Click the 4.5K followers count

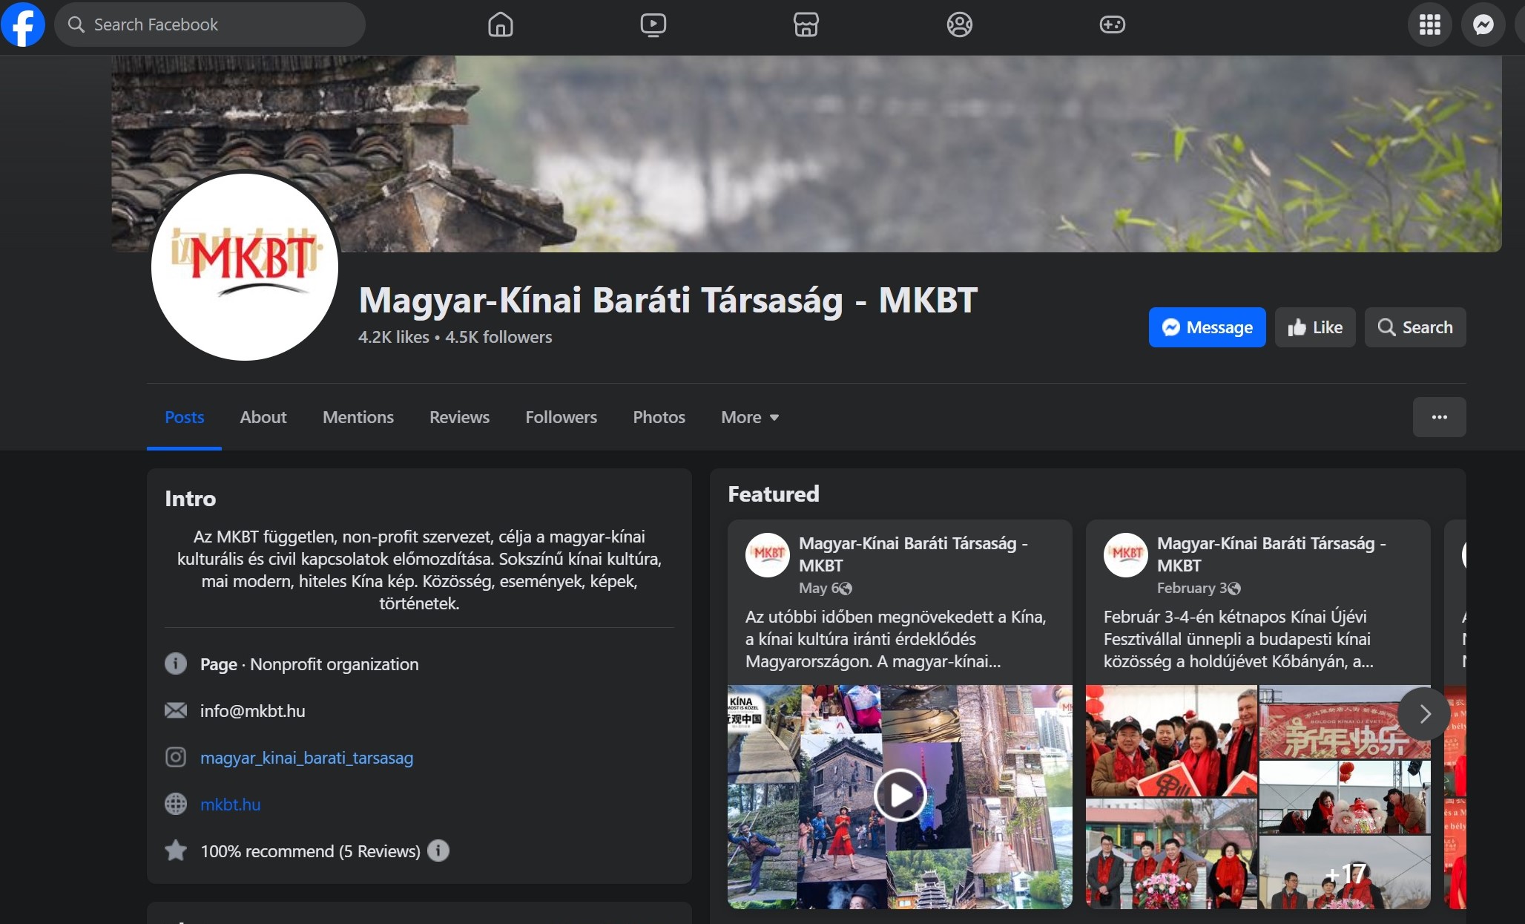coord(498,337)
